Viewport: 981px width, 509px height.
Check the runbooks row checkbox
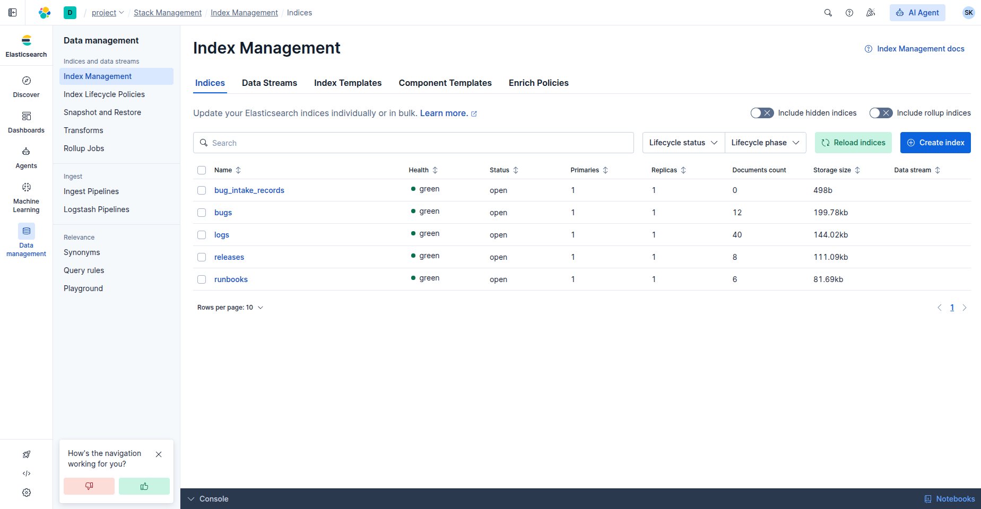[x=202, y=279]
